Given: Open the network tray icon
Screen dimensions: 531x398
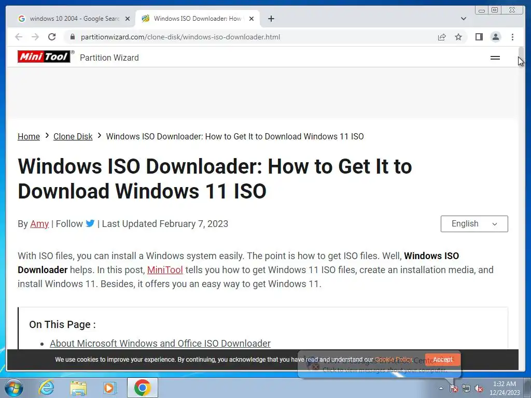Looking at the screenshot, I should pos(466,388).
